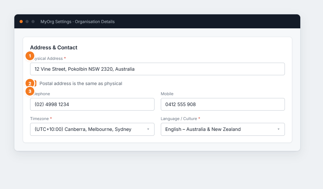Open the Timezone dropdown
Viewport: 323px width, 189px height.
(92, 129)
